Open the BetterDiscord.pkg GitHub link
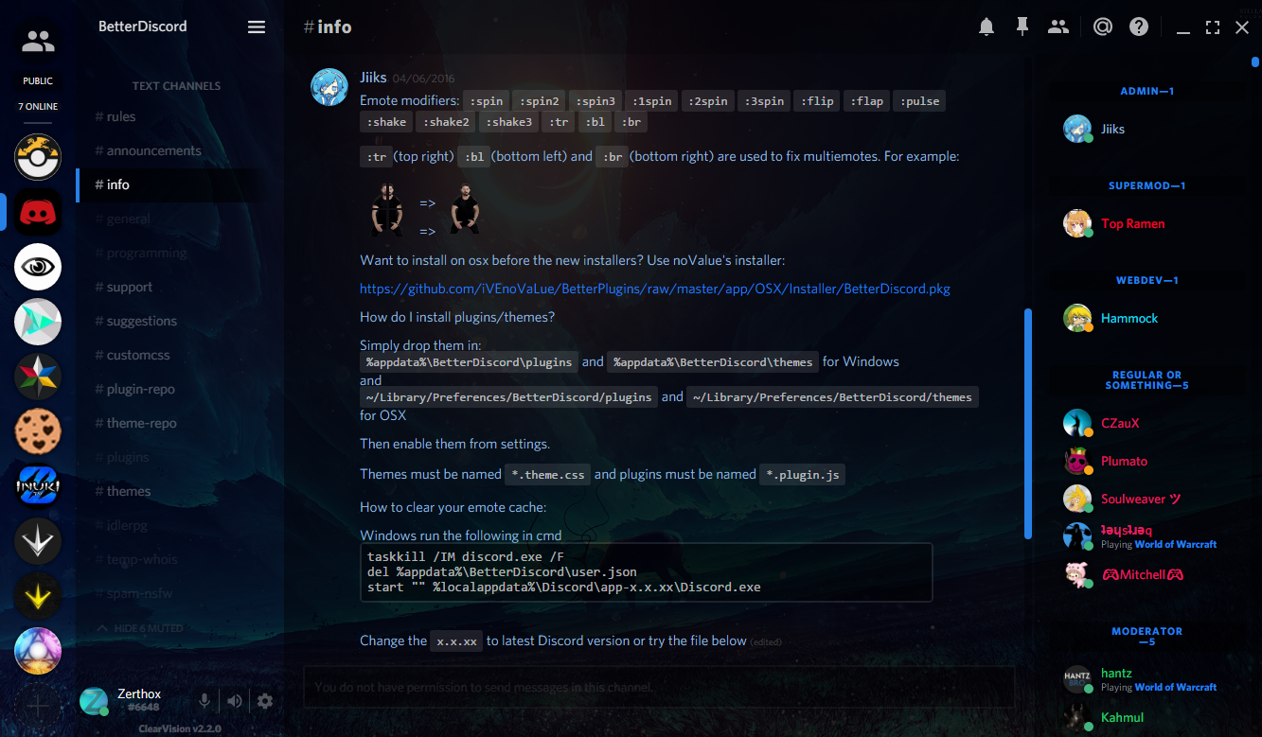The image size is (1262, 737). click(654, 289)
